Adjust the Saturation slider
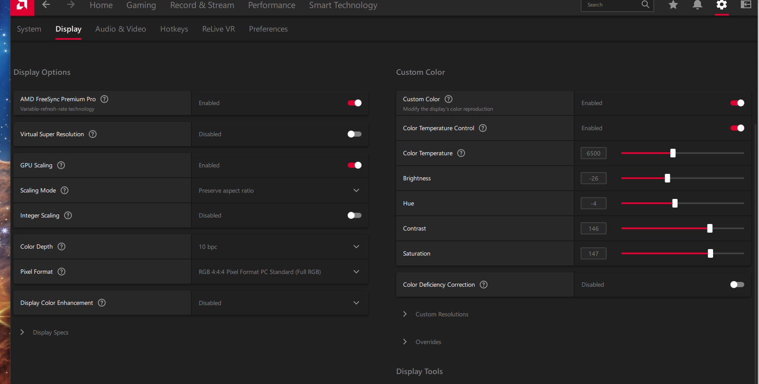 pyautogui.click(x=683, y=253)
